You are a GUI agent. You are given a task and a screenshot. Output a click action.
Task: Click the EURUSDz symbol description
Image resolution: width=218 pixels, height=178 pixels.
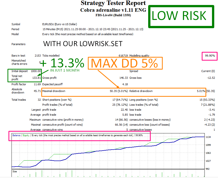[x=60, y=24]
